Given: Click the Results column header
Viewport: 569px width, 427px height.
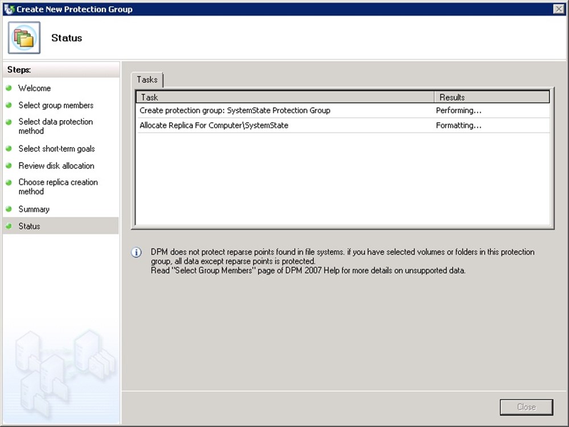Looking at the screenshot, I should [x=492, y=97].
